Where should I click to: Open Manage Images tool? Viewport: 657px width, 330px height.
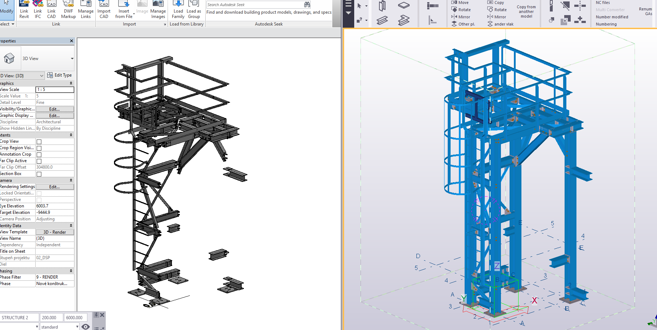click(x=158, y=9)
